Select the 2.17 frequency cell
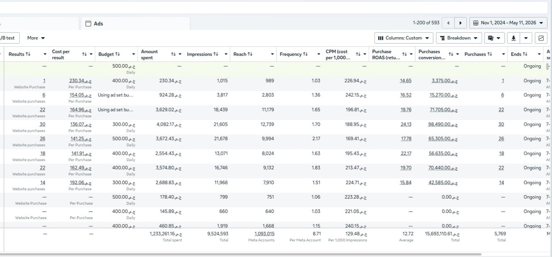The width and height of the screenshot is (552, 257). coord(316,139)
